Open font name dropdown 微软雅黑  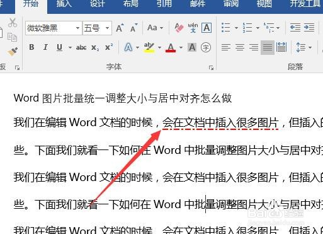click(x=77, y=28)
